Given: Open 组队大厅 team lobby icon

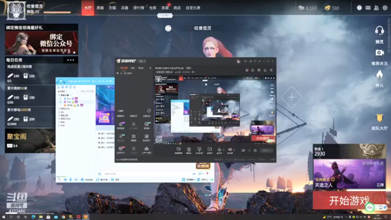Looking at the screenshot, I should [379, 118].
